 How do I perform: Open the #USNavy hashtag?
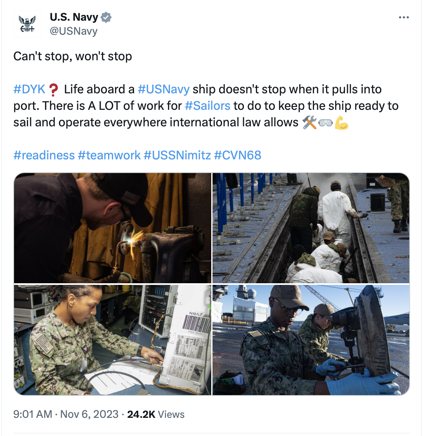tap(164, 89)
